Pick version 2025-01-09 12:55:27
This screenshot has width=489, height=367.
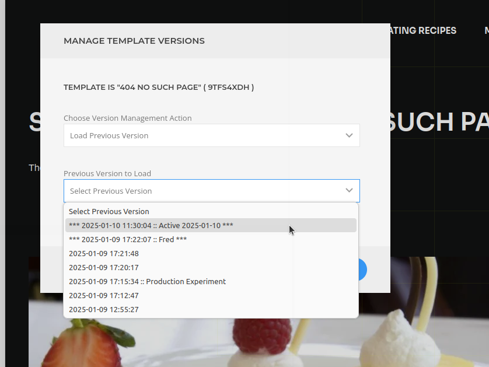tap(211, 309)
